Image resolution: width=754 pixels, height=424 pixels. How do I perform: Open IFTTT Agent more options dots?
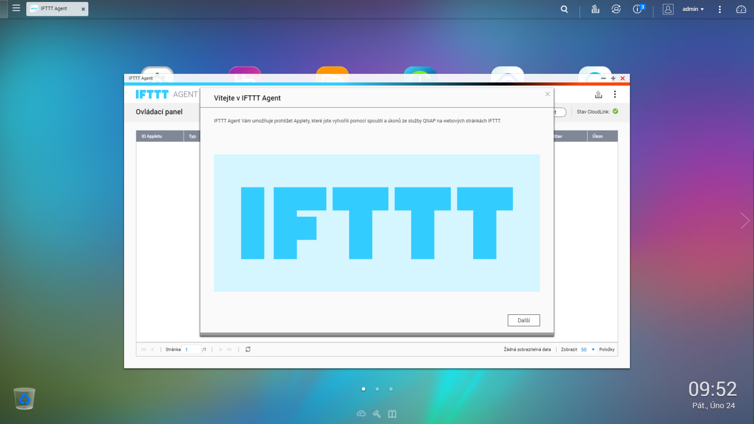(x=615, y=94)
